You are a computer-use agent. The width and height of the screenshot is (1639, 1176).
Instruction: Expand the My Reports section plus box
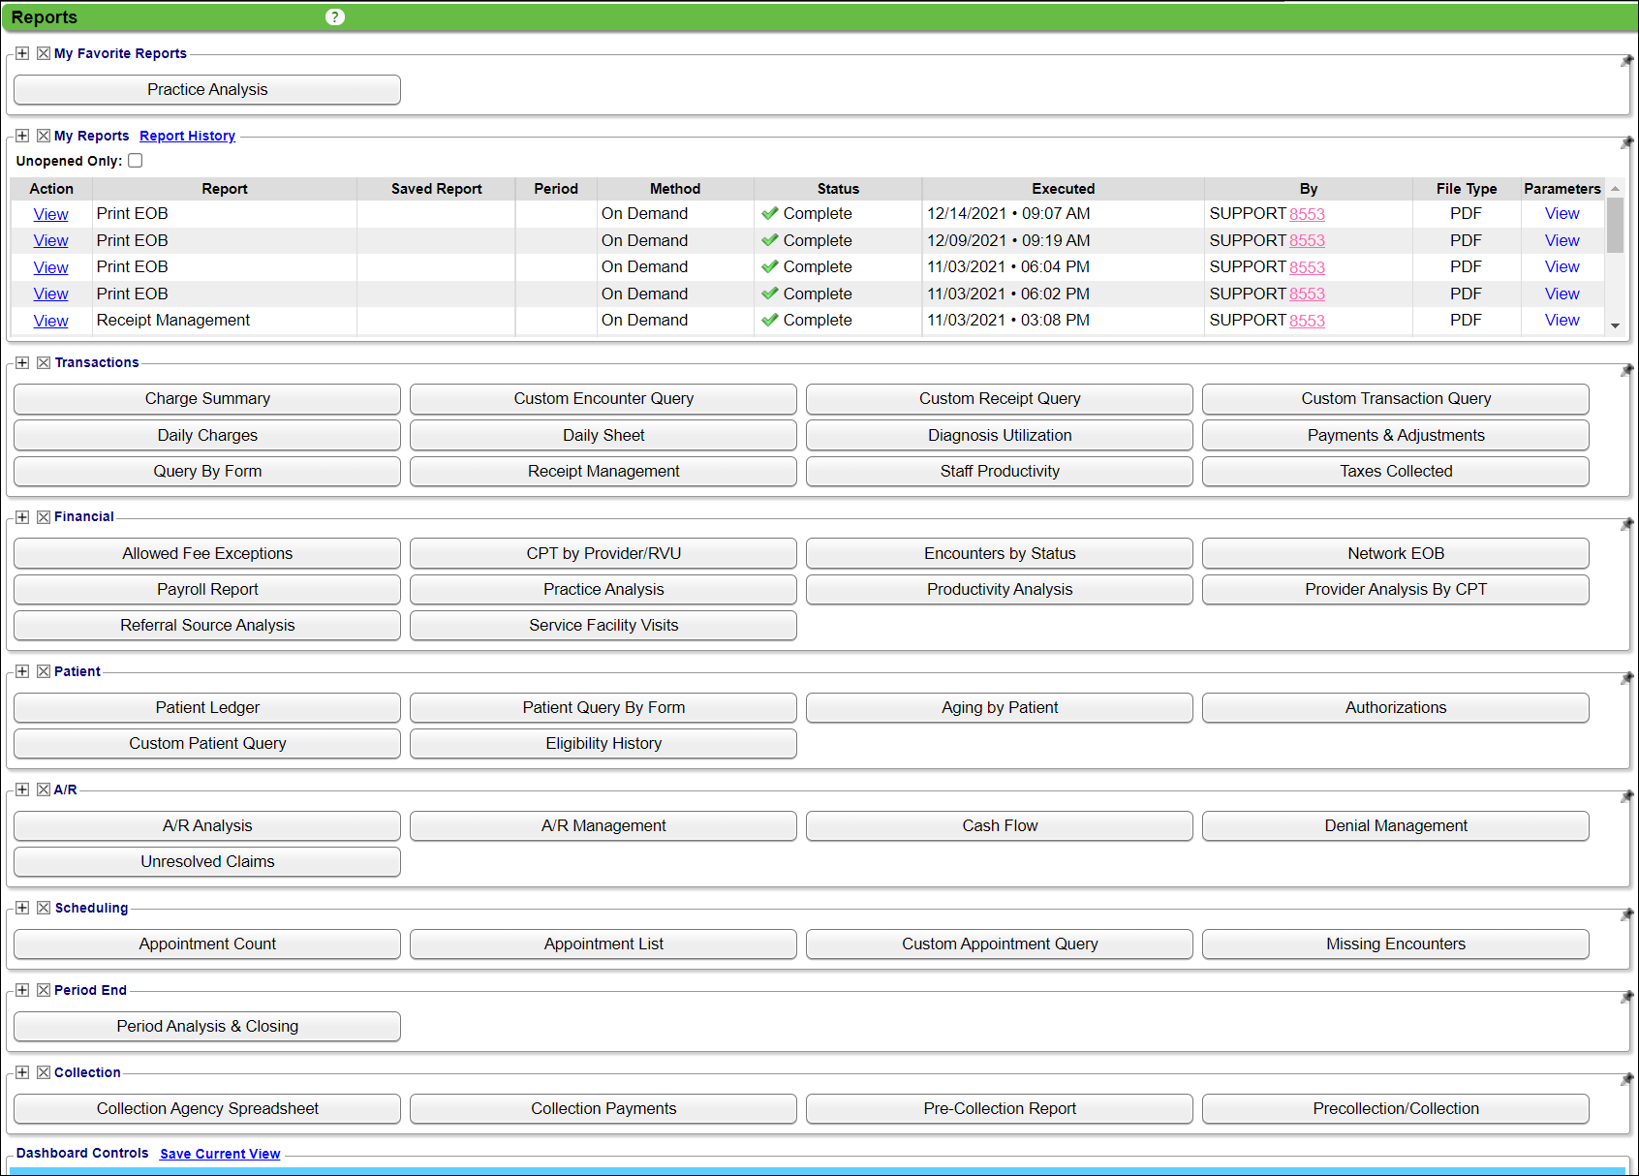pos(22,136)
